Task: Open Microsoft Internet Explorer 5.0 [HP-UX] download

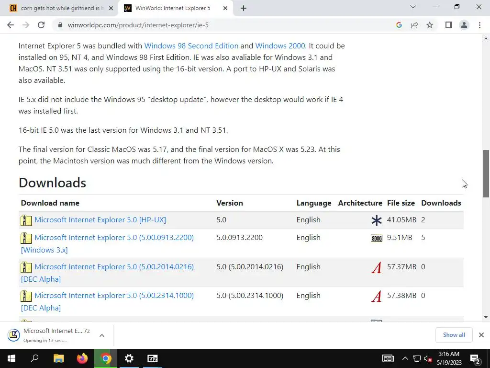Action: [x=100, y=219]
